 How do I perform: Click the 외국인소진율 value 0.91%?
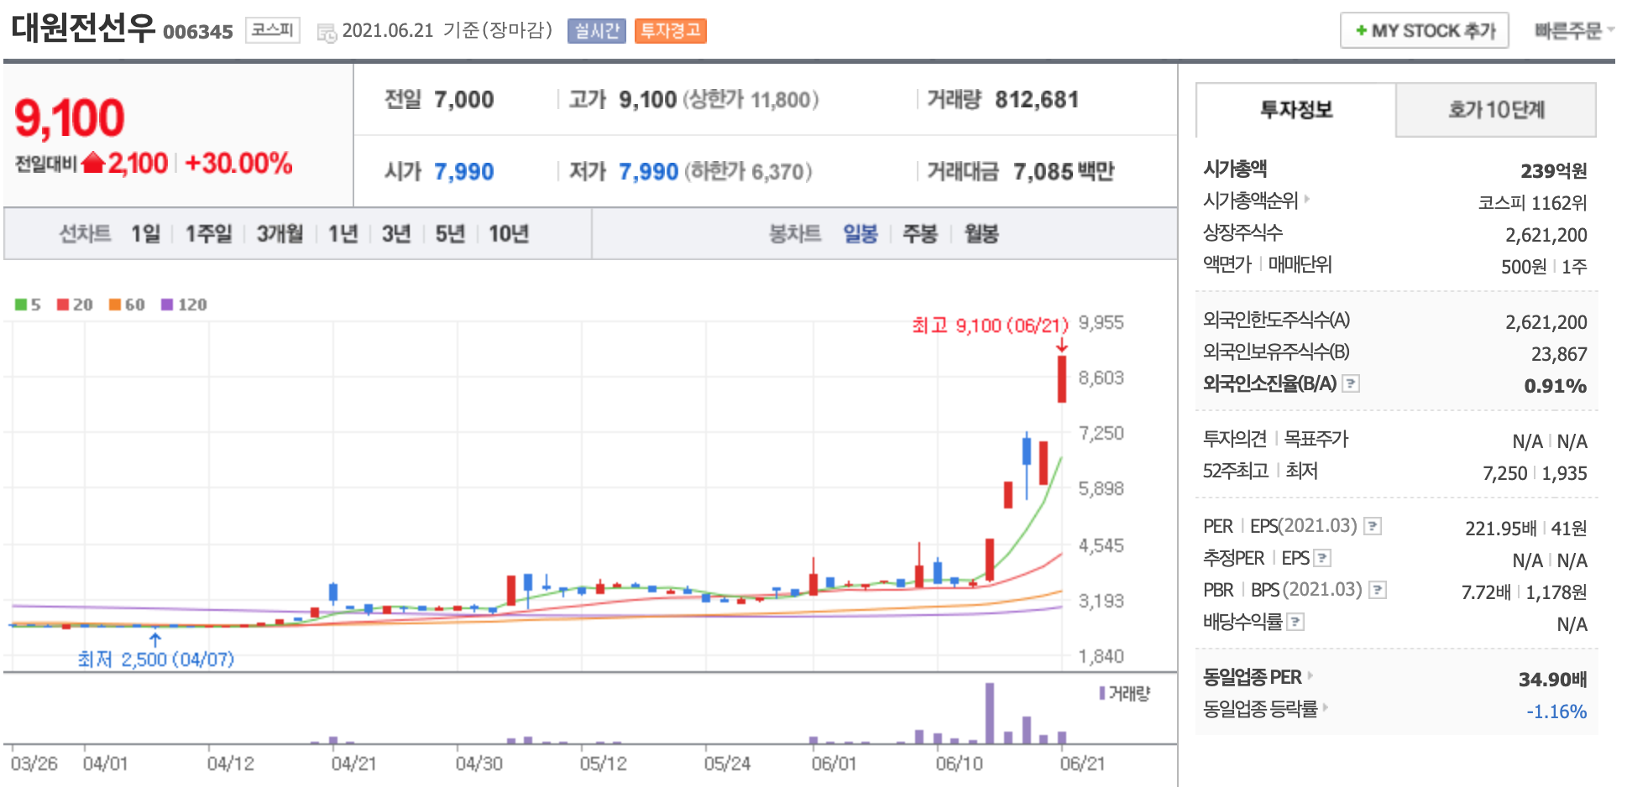pos(1556,386)
